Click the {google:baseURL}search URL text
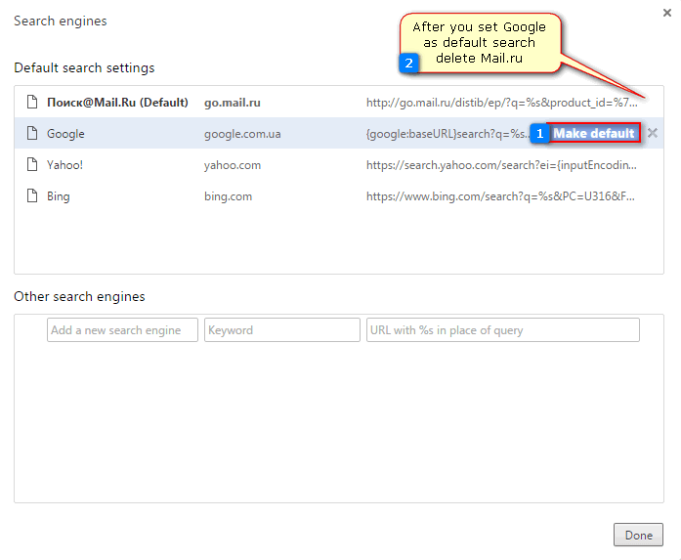 pos(447,134)
